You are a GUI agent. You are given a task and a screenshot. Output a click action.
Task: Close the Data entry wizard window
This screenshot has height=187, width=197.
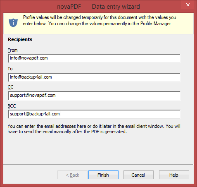188,5
